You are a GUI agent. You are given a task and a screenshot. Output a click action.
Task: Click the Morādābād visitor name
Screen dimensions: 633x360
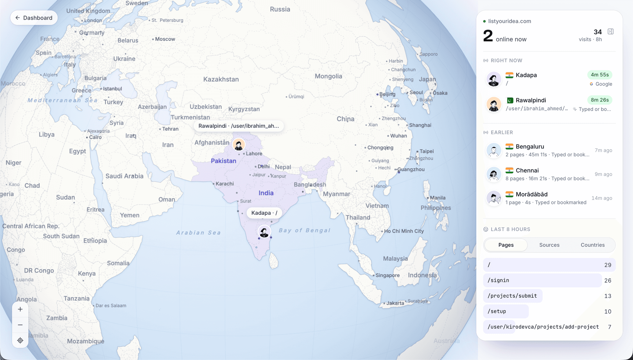click(532, 194)
